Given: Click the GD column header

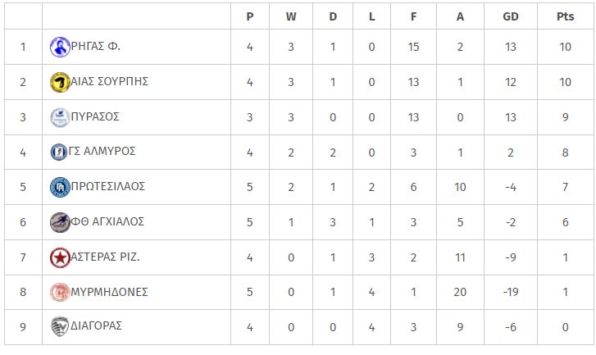Looking at the screenshot, I should 511,16.
